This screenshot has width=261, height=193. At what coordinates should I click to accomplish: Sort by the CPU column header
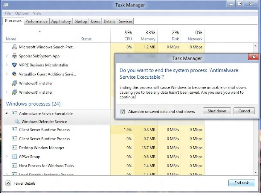click(x=122, y=36)
